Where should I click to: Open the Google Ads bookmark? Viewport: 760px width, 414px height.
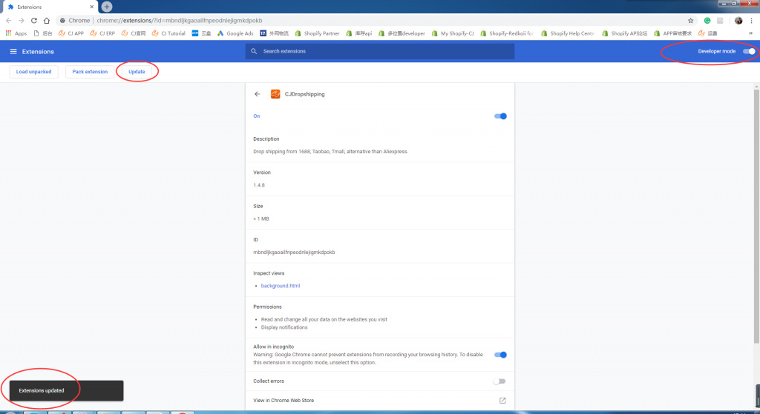click(x=235, y=33)
